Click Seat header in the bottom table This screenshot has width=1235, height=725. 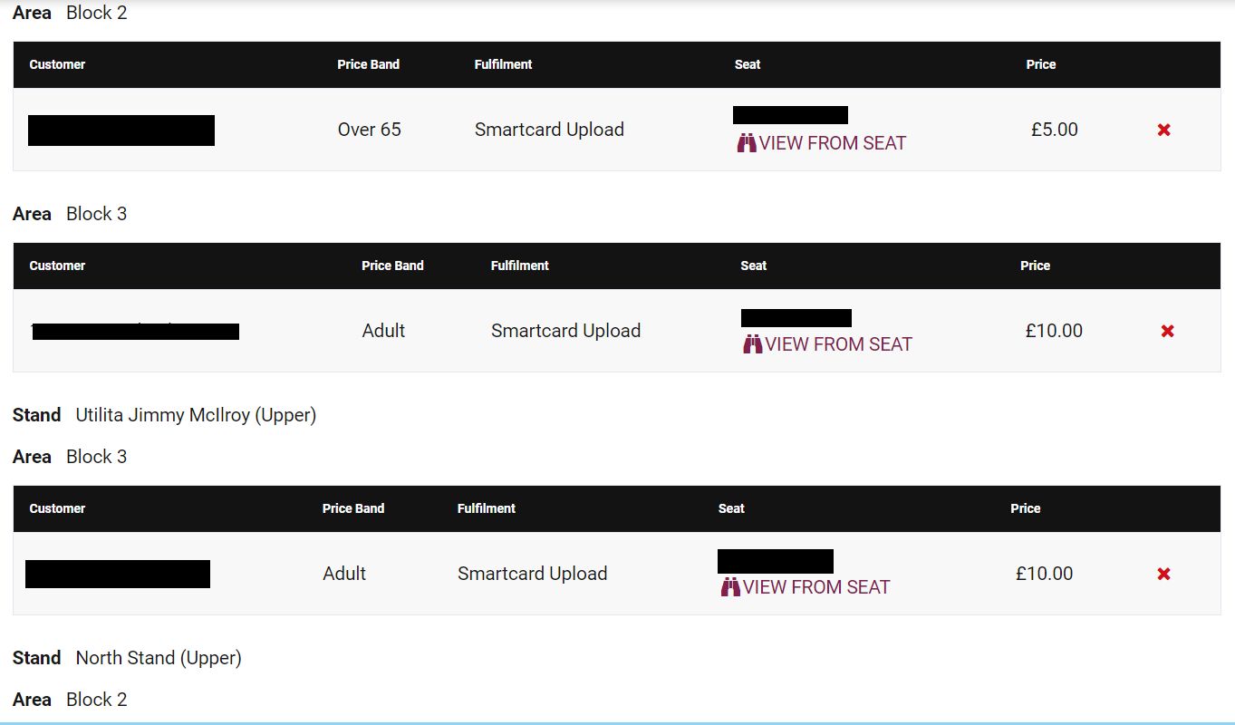point(731,508)
